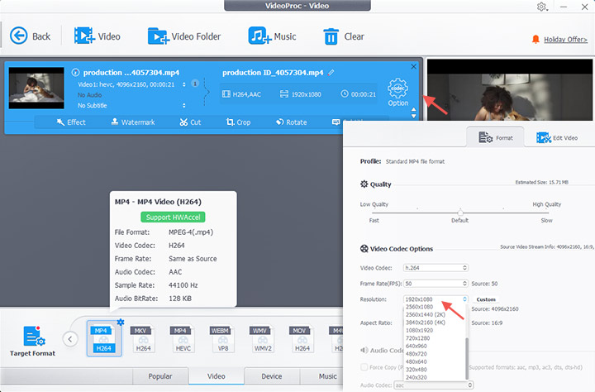Open the Effect tool
Image resolution: width=595 pixels, height=392 pixels.
pos(71,122)
